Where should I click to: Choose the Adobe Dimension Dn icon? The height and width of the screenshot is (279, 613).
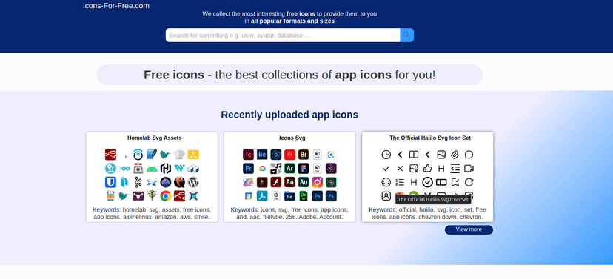coord(304,196)
